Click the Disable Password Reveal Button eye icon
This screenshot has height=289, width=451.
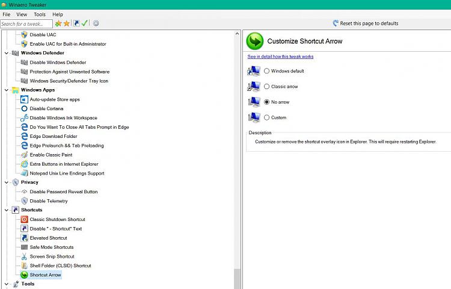pos(24,191)
